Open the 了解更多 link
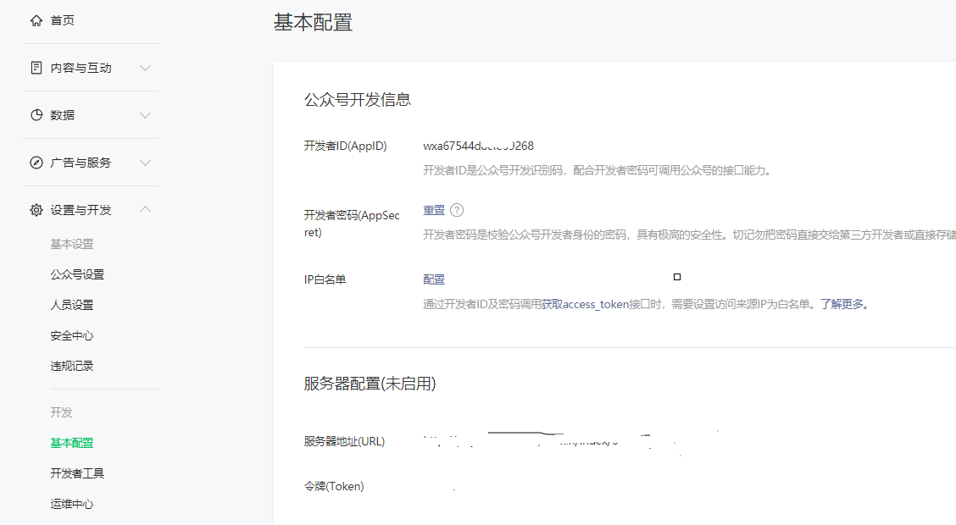The width and height of the screenshot is (956, 525). point(843,303)
